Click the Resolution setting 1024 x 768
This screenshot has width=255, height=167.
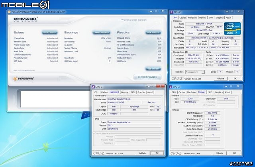point(106,39)
